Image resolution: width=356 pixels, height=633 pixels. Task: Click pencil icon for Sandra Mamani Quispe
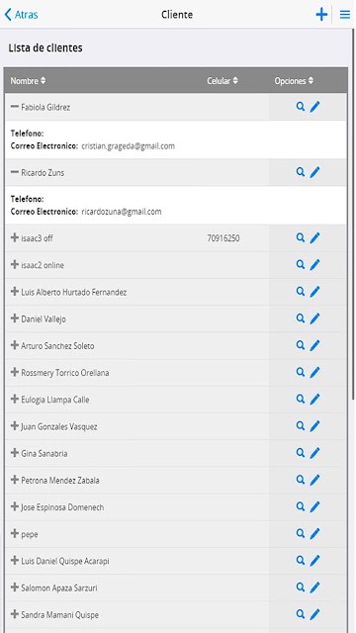tap(314, 614)
